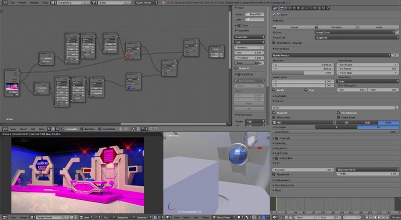Open the Help menu
The height and width of the screenshot is (220, 401).
click(x=45, y=2)
